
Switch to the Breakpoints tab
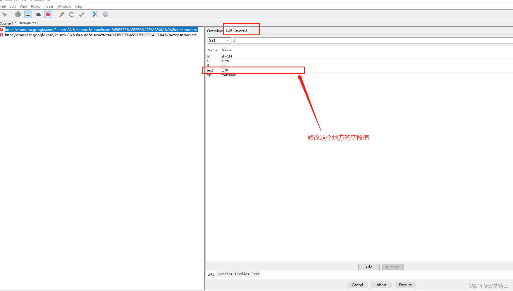point(27,23)
